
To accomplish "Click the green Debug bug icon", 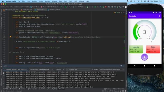I will click(x=95, y=7).
